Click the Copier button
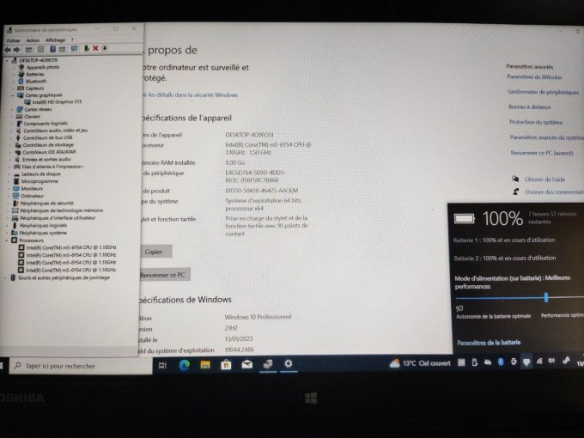Image resolution: width=584 pixels, height=438 pixels. [156, 252]
